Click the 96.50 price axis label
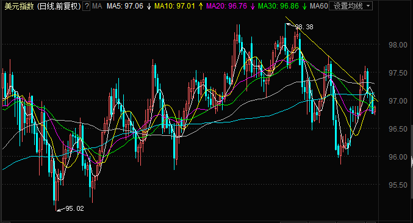The height and width of the screenshot is (223, 413). pyautogui.click(x=398, y=129)
